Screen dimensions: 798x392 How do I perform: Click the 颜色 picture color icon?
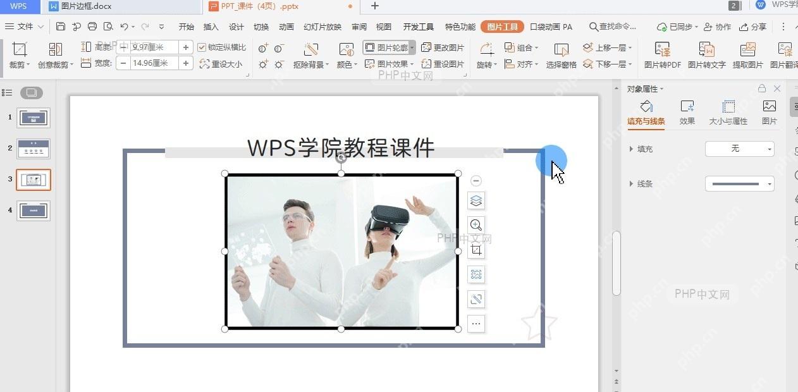tap(346, 49)
